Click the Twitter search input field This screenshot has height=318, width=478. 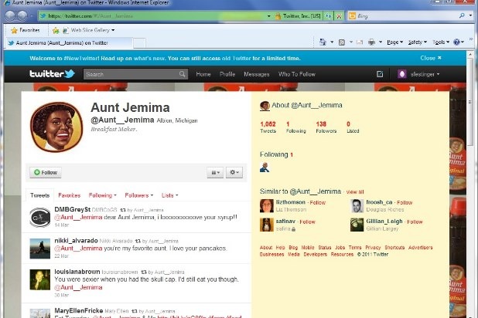131,74
